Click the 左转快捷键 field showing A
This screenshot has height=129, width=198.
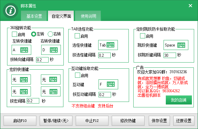[21, 50]
